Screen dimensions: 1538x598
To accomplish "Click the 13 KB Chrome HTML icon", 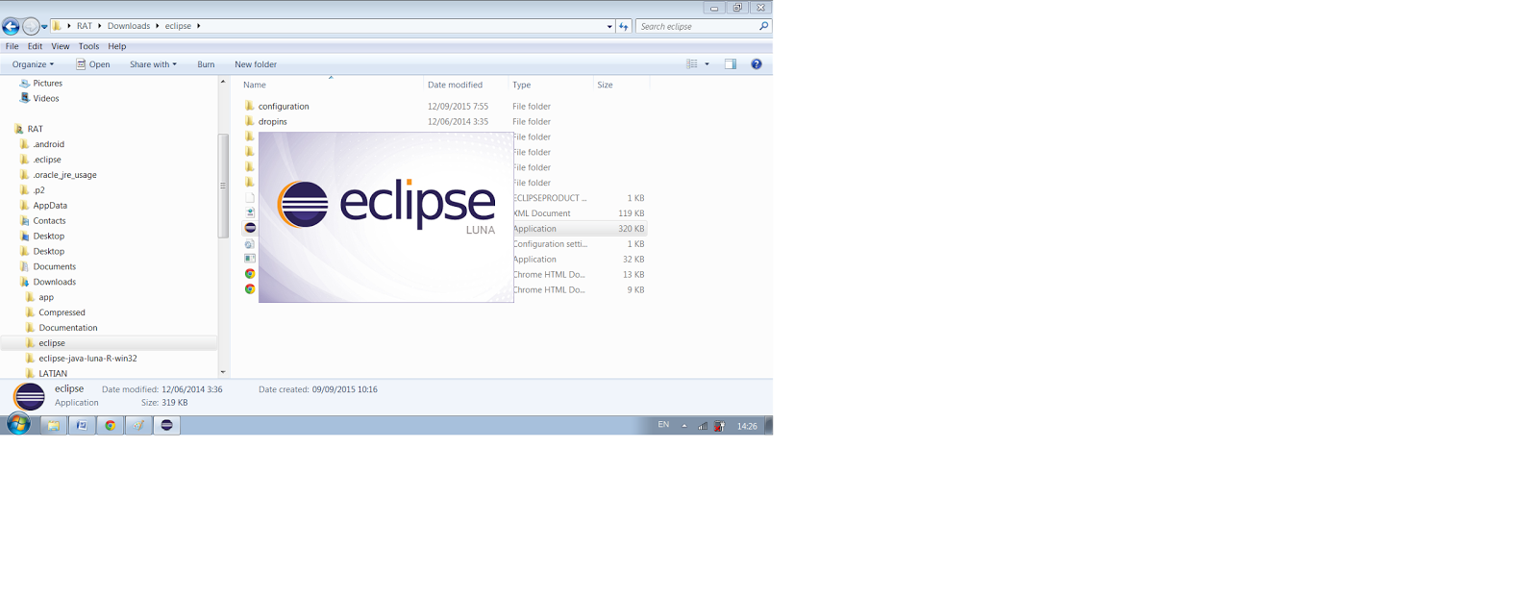I will click(x=250, y=274).
